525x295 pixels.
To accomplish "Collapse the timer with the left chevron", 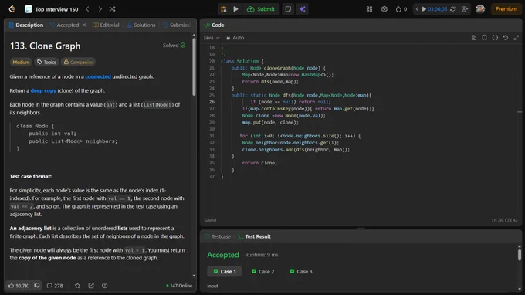I will click(x=417, y=9).
